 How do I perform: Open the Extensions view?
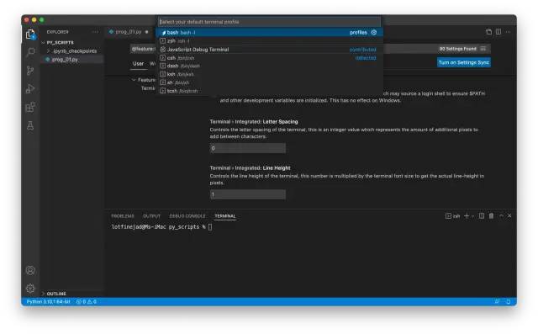tap(30, 107)
